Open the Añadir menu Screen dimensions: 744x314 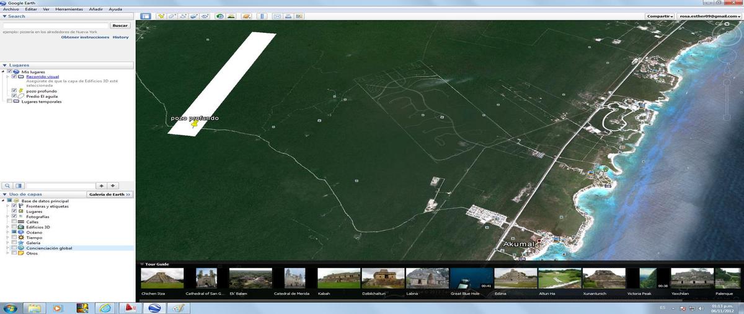96,10
